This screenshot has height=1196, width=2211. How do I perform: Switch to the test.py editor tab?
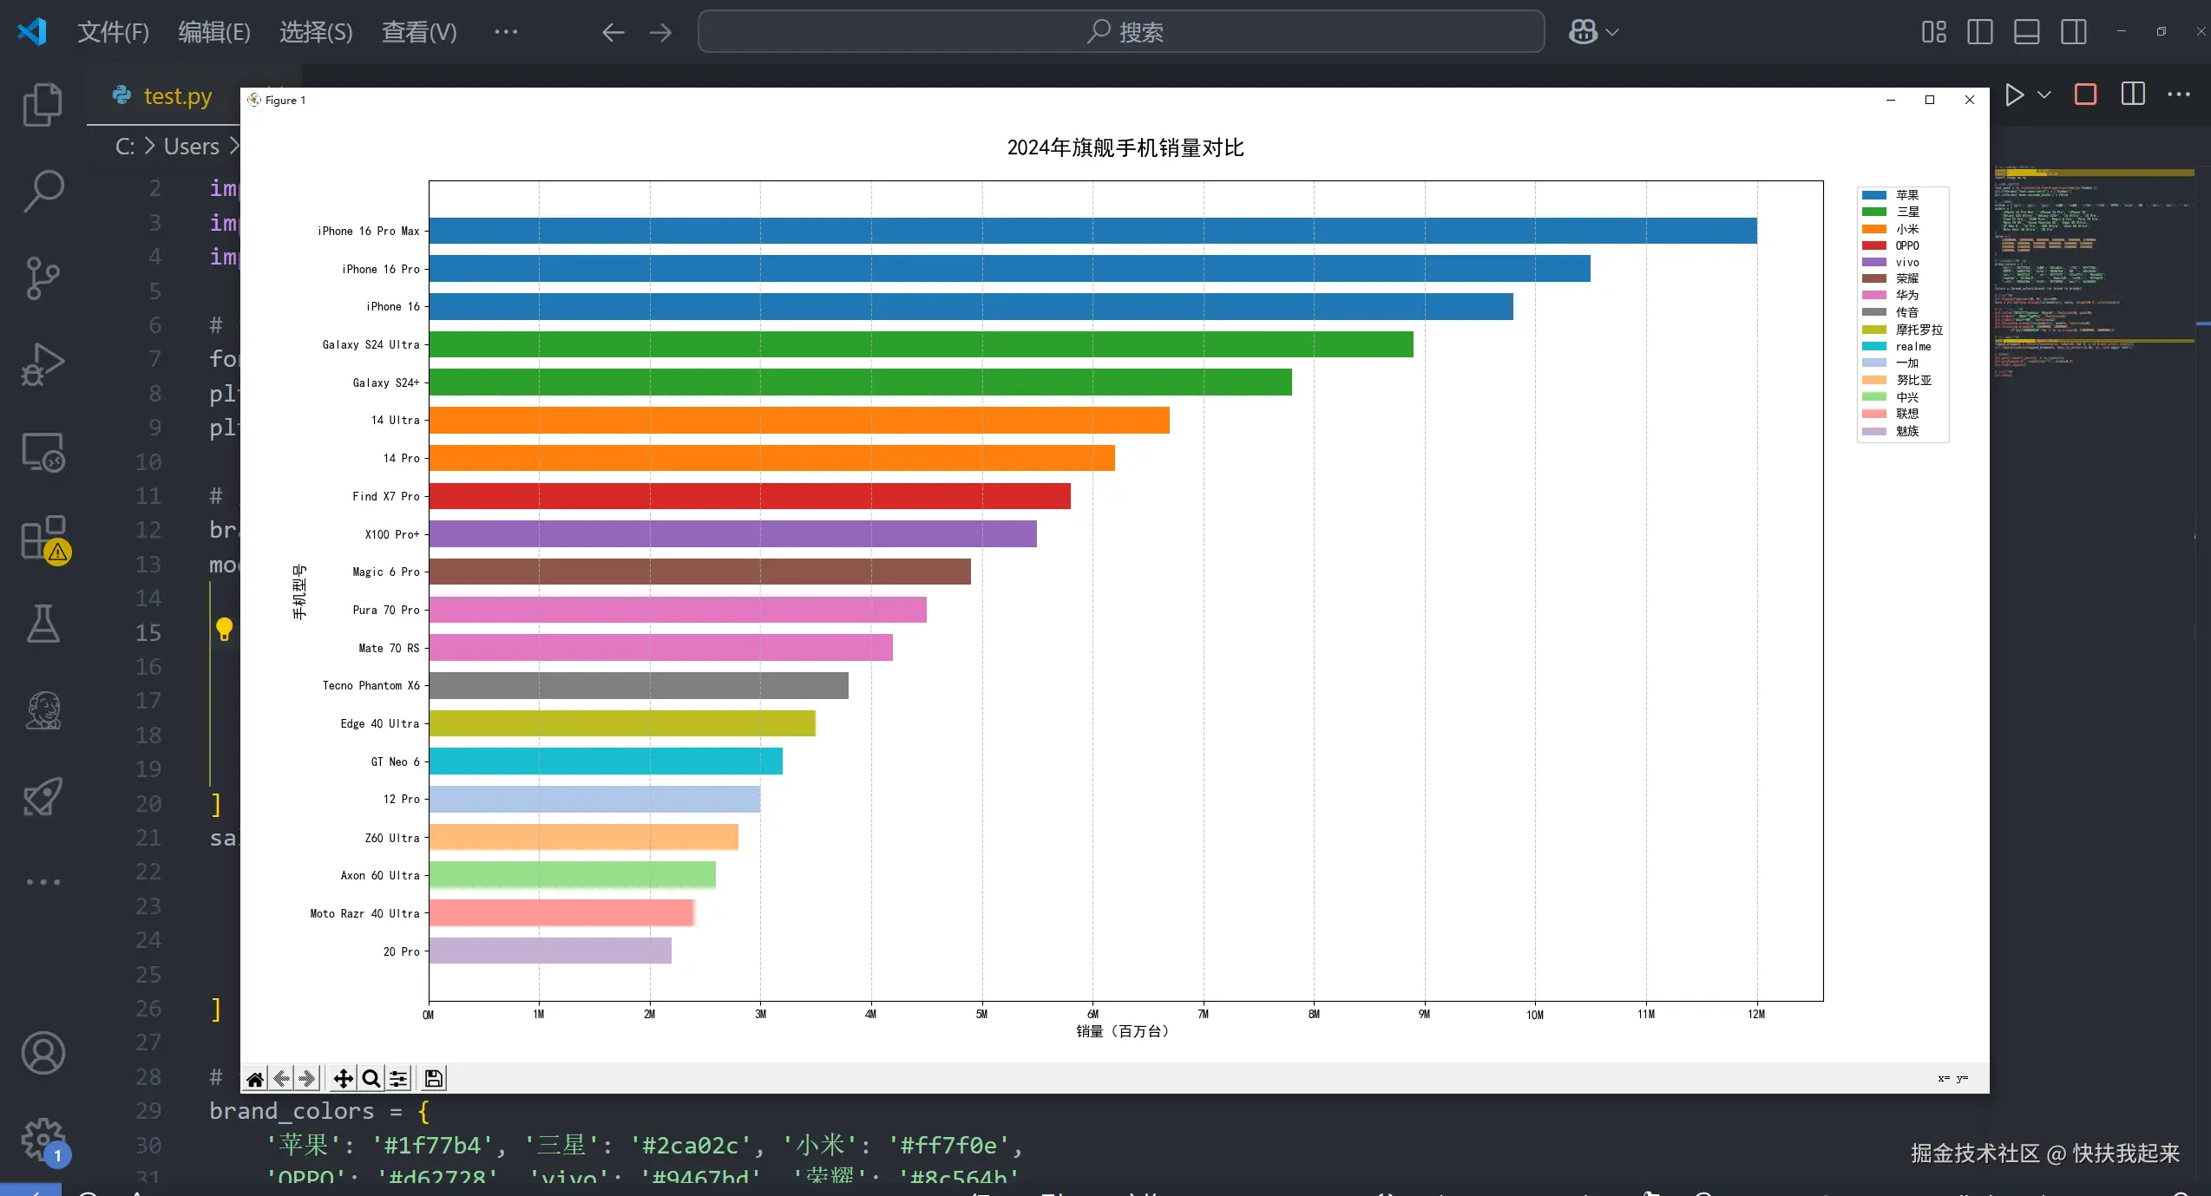point(176,96)
